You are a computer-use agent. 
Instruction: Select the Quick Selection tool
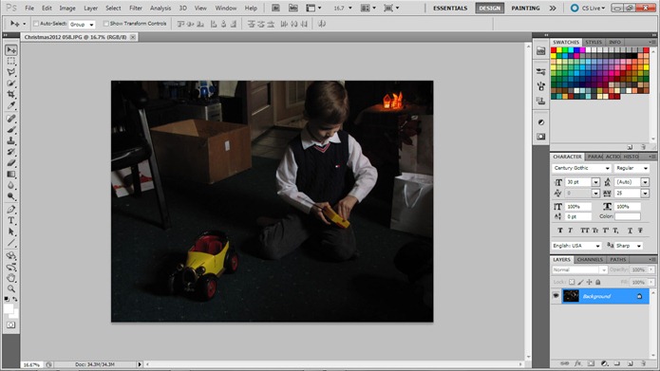click(11, 83)
